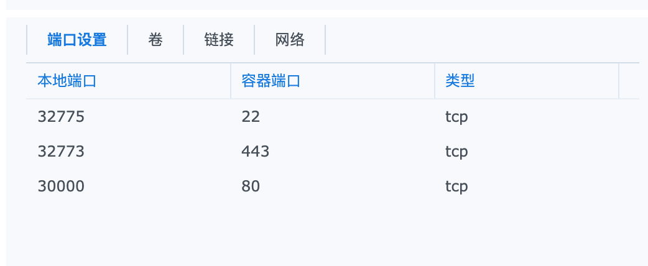
Task: Open the 卷 tab
Action: click(x=155, y=40)
